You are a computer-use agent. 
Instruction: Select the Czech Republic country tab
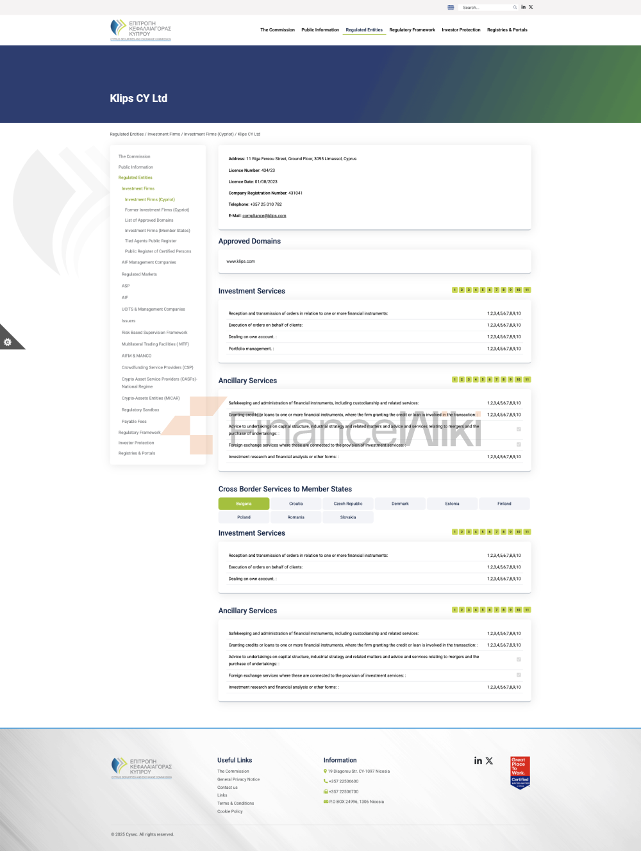pyautogui.click(x=348, y=504)
